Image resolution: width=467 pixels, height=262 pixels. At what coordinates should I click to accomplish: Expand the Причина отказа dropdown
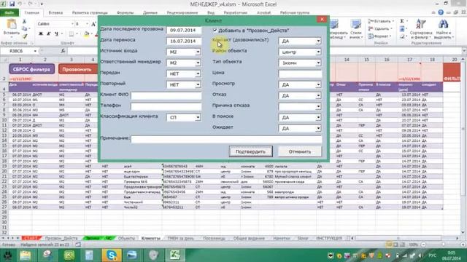pyautogui.click(x=318, y=106)
